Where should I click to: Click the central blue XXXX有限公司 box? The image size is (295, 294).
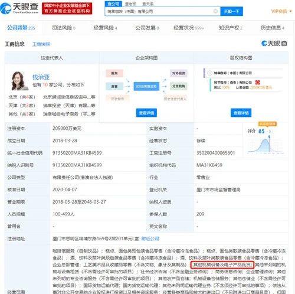[146, 86]
